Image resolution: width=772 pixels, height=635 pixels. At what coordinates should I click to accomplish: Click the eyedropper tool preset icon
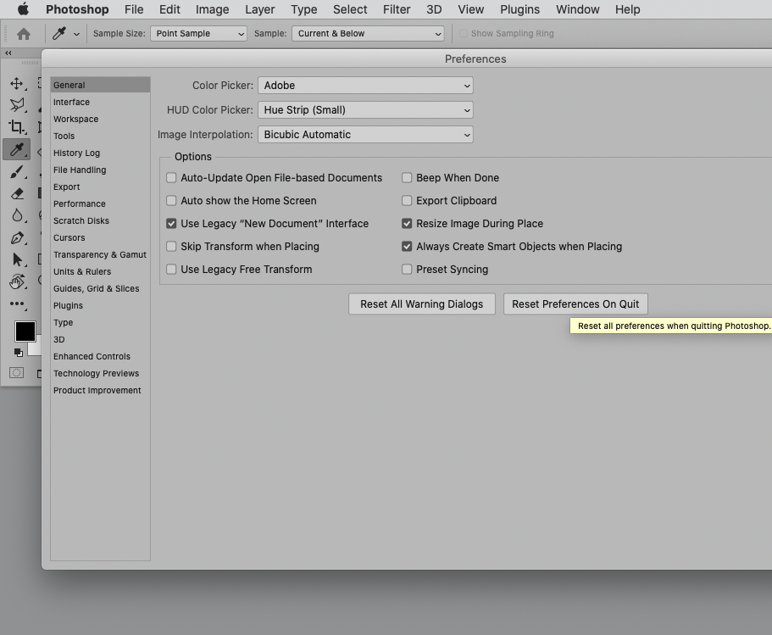59,34
